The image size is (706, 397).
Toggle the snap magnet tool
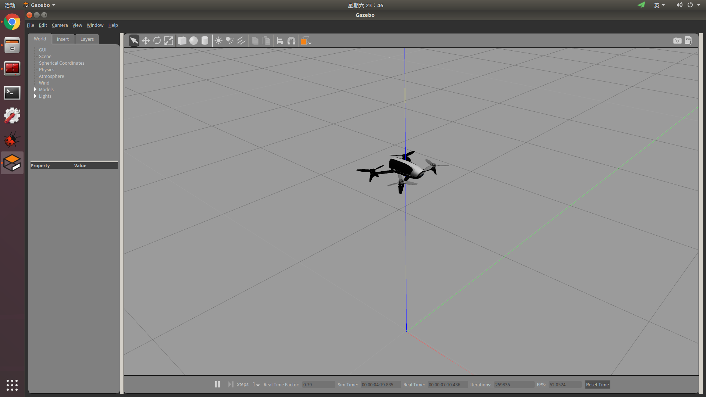click(x=292, y=41)
